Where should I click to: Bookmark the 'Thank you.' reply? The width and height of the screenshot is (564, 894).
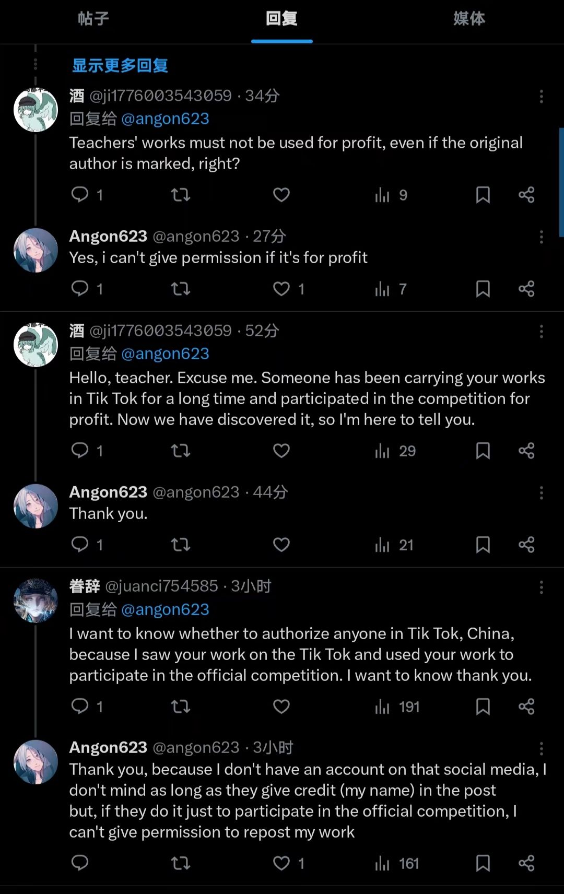tap(483, 545)
